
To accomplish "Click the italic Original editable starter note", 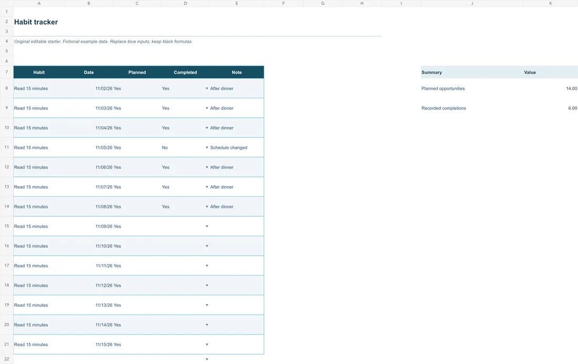I will tap(103, 42).
